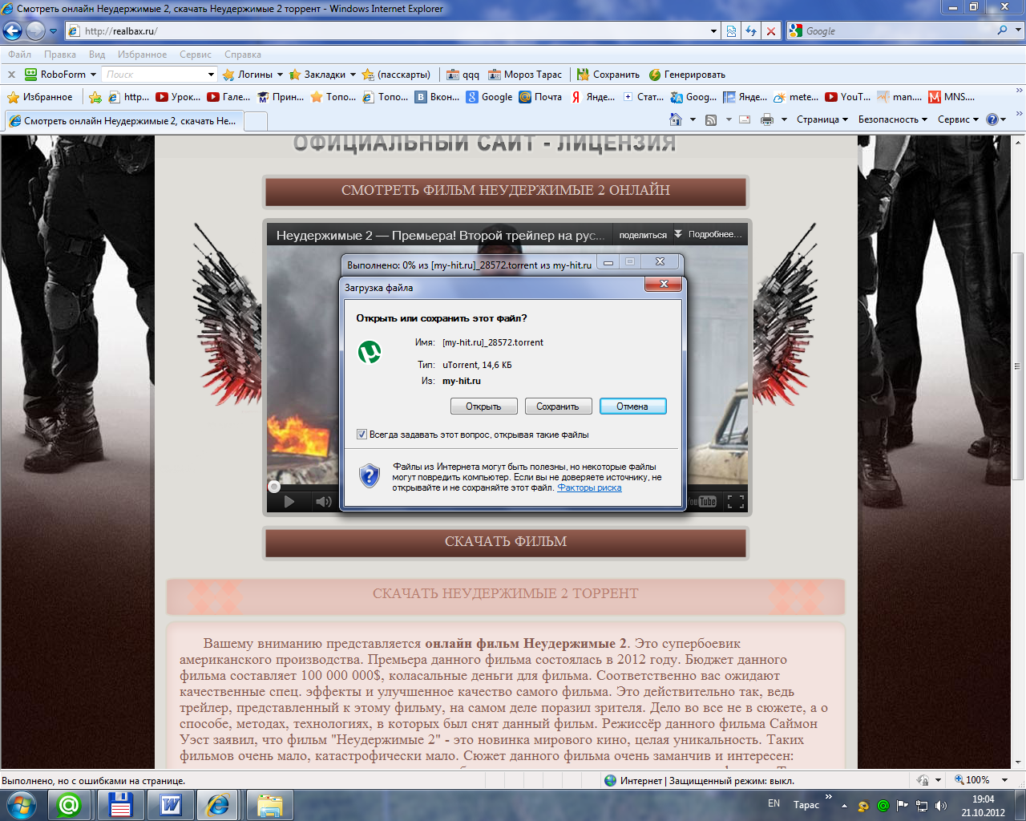Close the RoboForm toolbar with its X

11,75
